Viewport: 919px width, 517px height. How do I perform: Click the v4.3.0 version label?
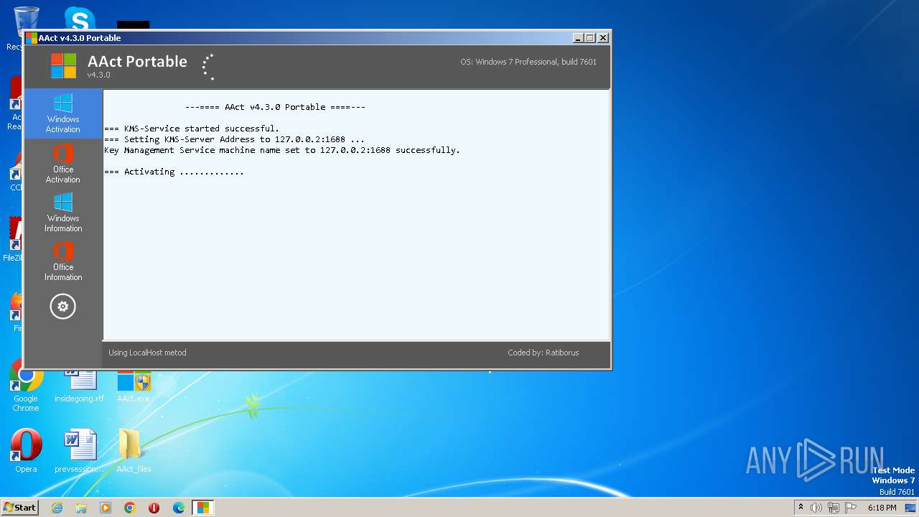click(99, 75)
